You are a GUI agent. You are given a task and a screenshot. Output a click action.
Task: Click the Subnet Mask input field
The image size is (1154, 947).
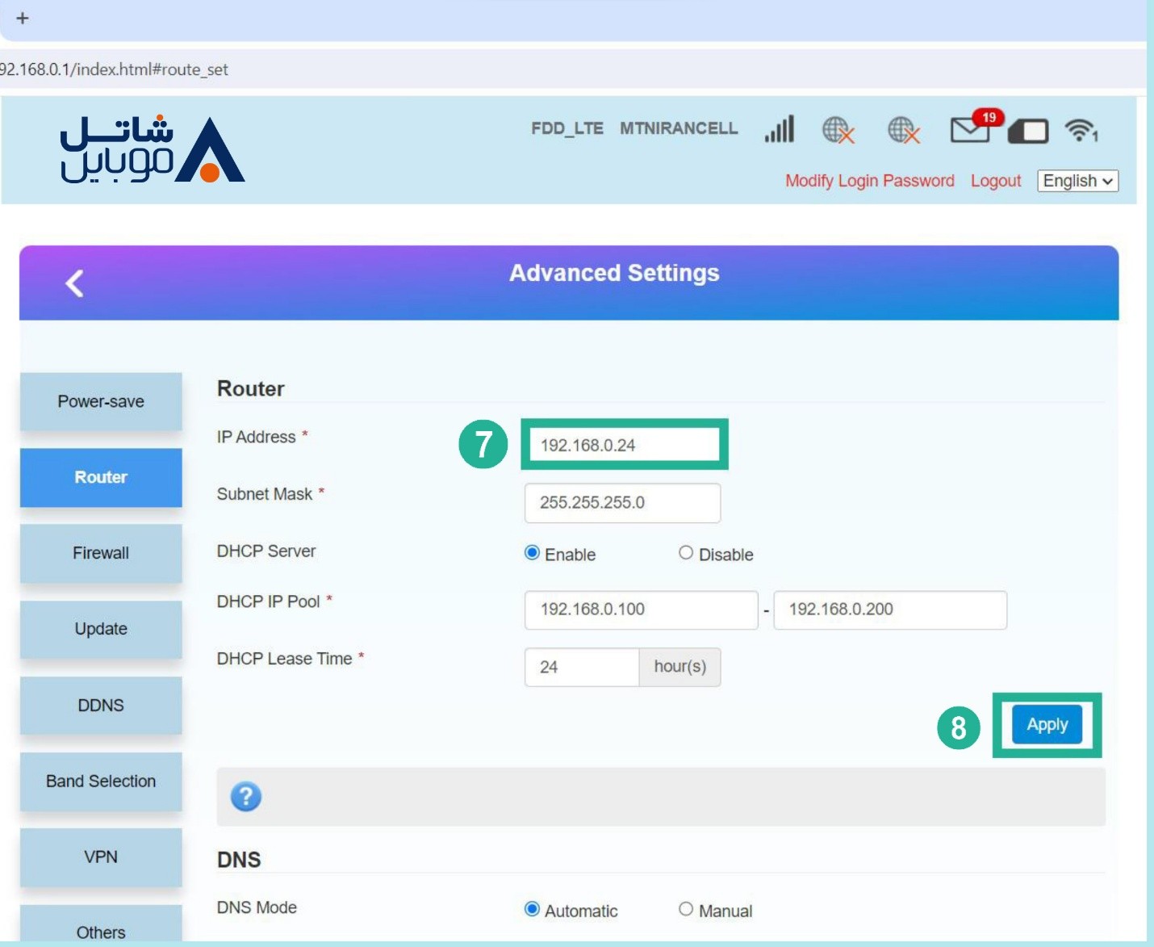(622, 503)
